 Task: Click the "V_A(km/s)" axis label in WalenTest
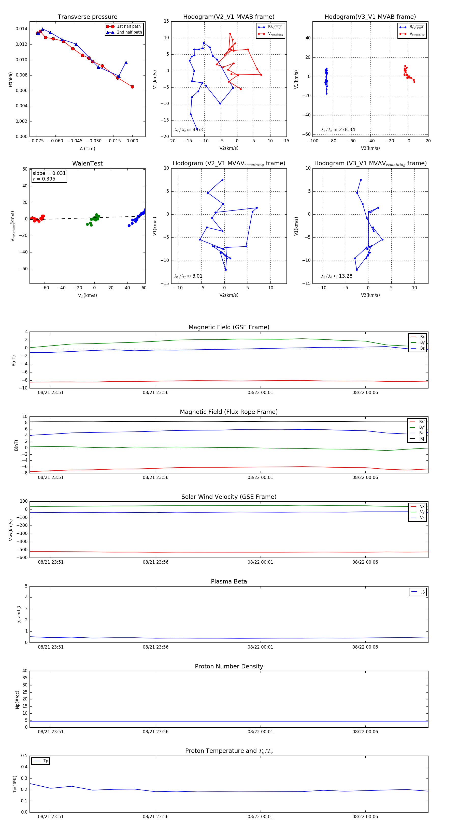tap(87, 295)
